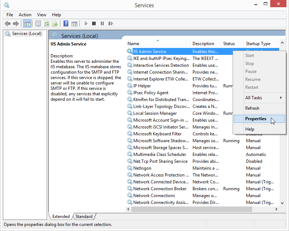The width and height of the screenshot is (289, 231).
Task: Click the Back arrow toolbar icon
Action: (x=8, y=23)
